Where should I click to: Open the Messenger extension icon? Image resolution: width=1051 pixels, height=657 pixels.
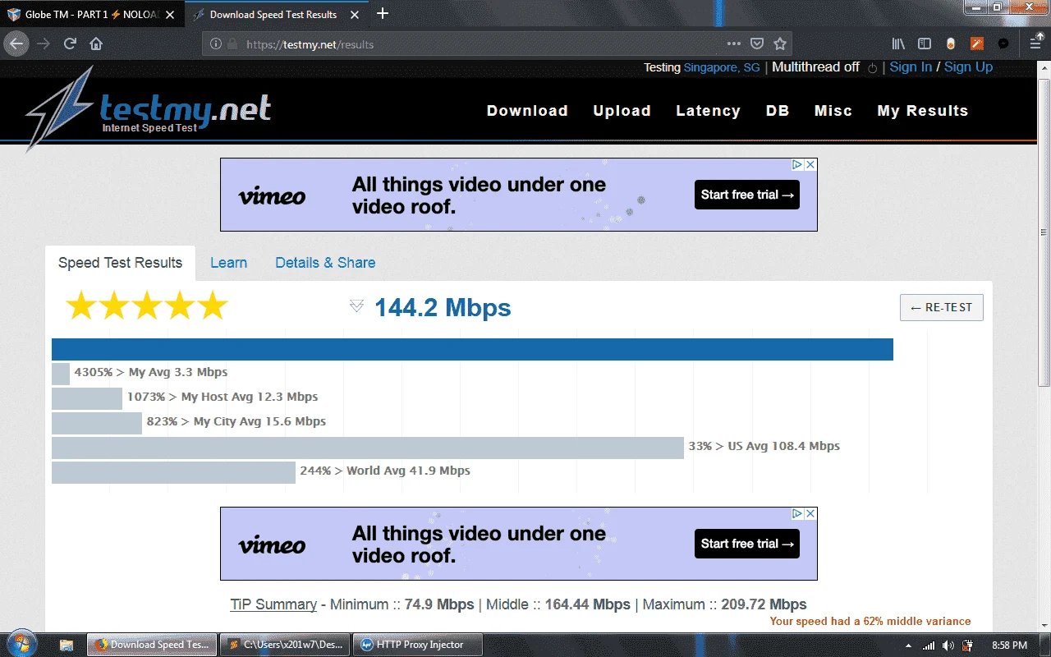click(x=1003, y=44)
